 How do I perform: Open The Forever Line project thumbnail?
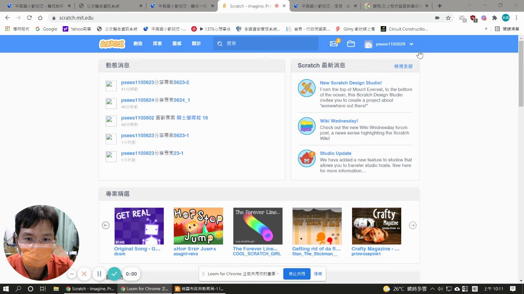[258, 226]
